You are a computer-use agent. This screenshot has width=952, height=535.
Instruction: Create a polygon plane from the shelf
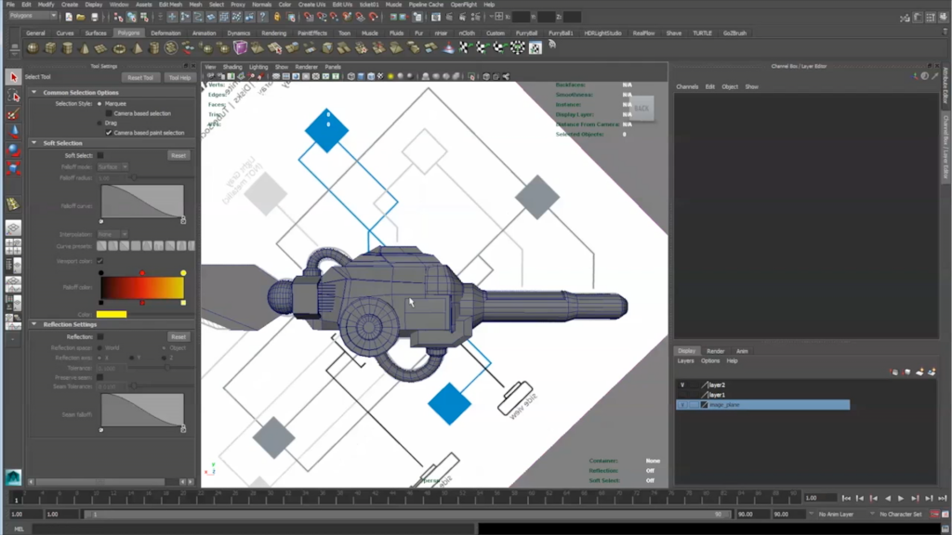coord(101,48)
